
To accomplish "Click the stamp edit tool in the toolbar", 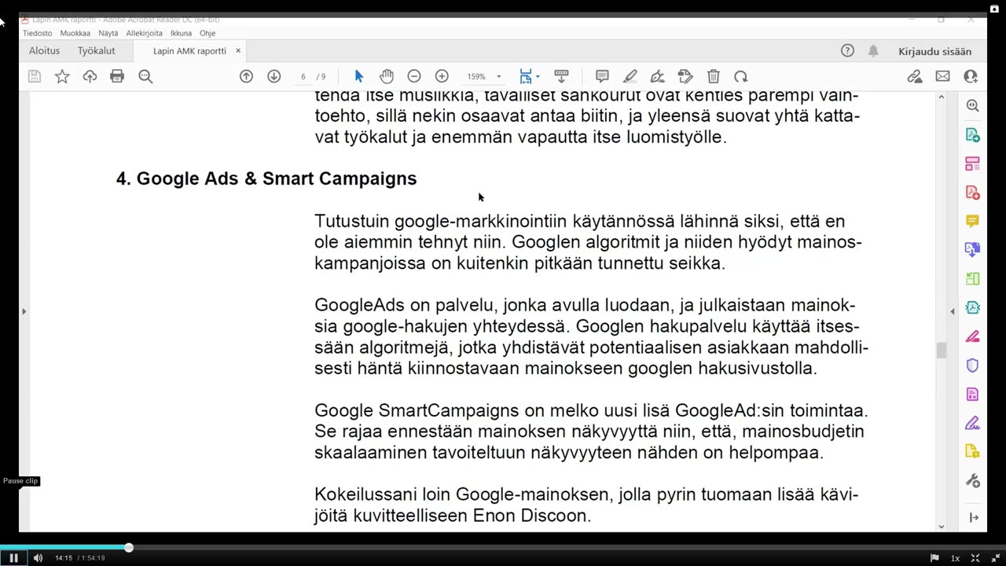I will coord(685,76).
